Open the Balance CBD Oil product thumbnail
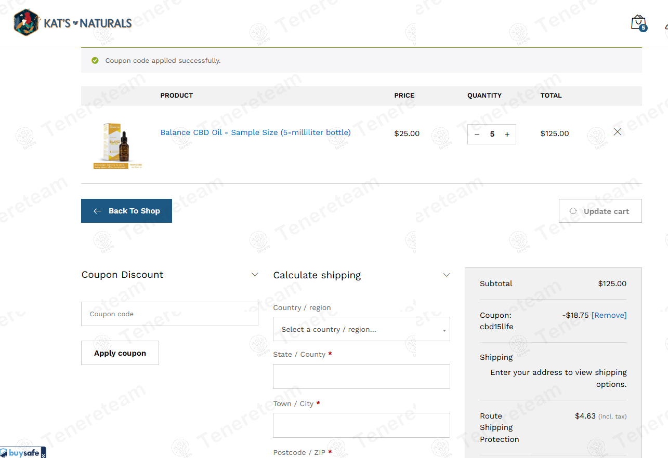Image resolution: width=668 pixels, height=458 pixels. point(118,145)
